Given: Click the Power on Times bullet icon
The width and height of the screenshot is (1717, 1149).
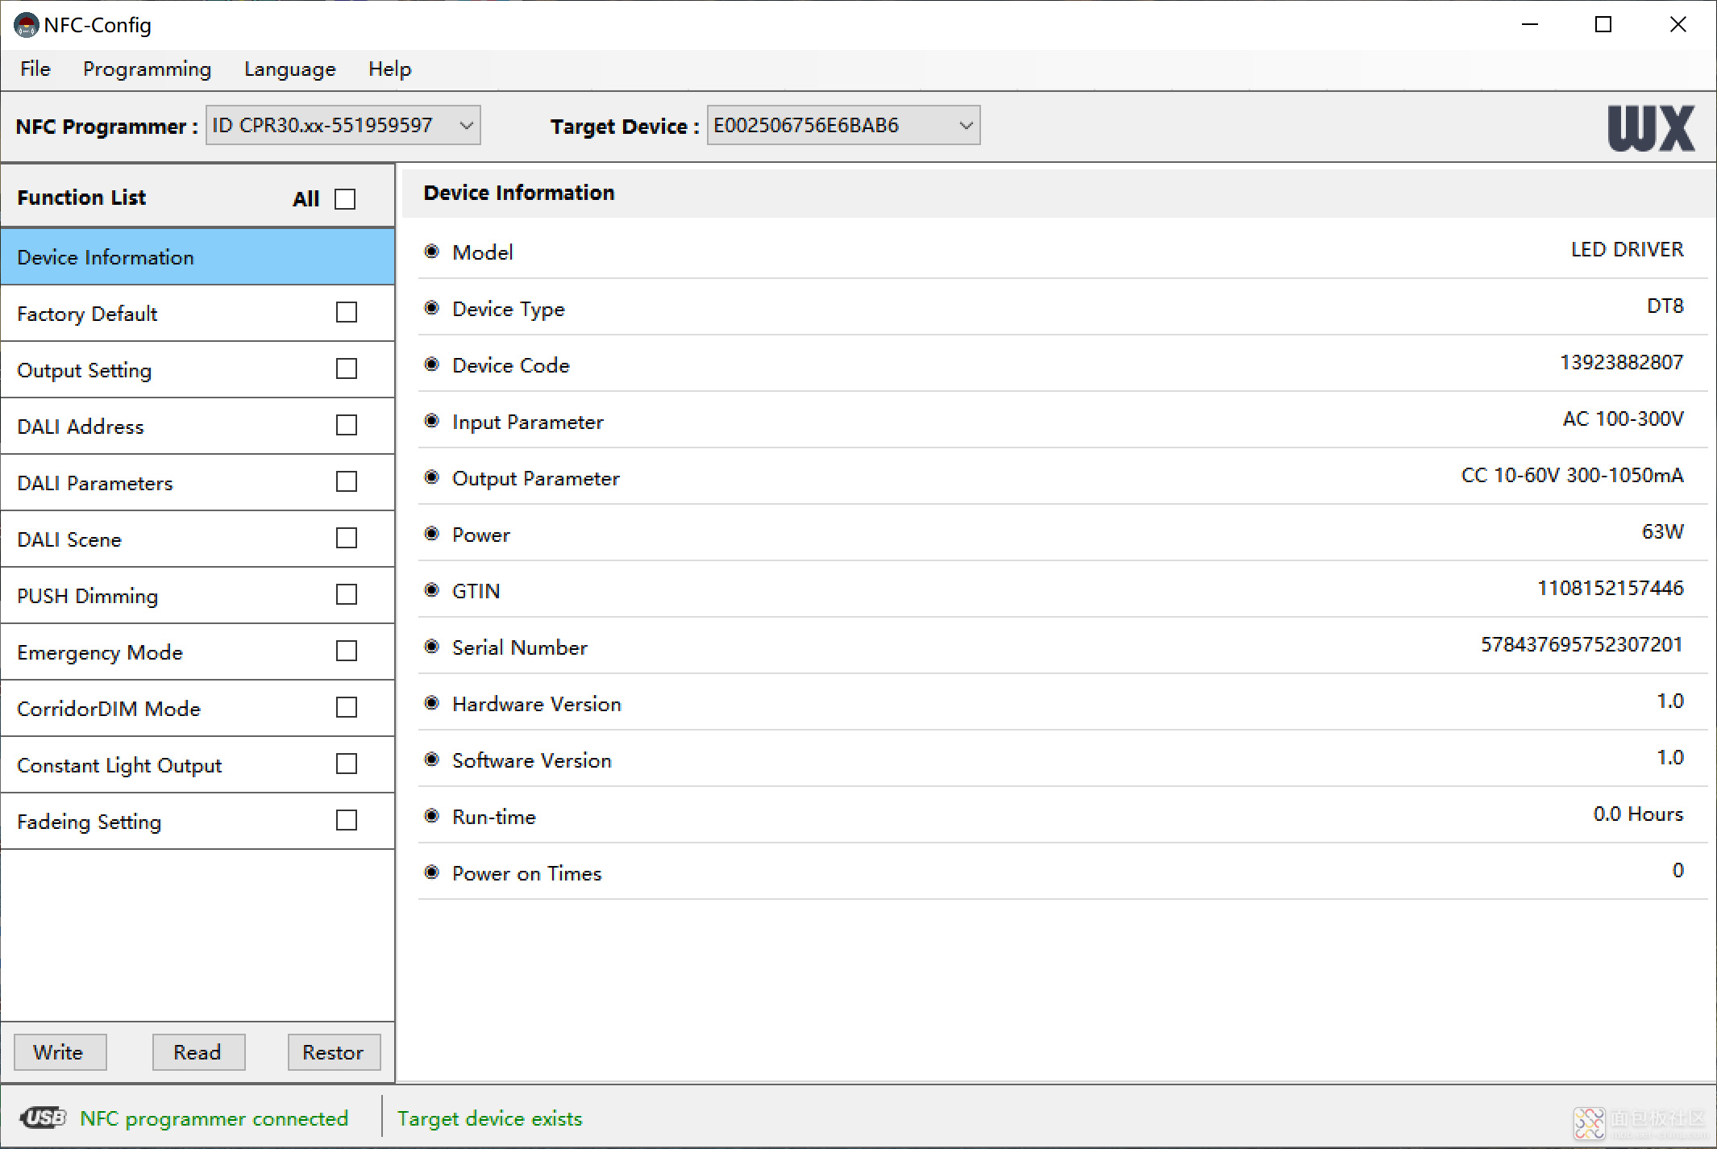Looking at the screenshot, I should [x=432, y=872].
